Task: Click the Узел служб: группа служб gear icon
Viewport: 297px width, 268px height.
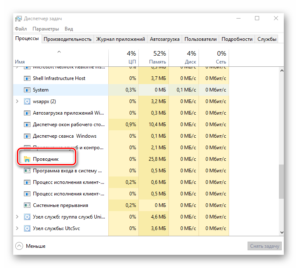Action: 27,217
